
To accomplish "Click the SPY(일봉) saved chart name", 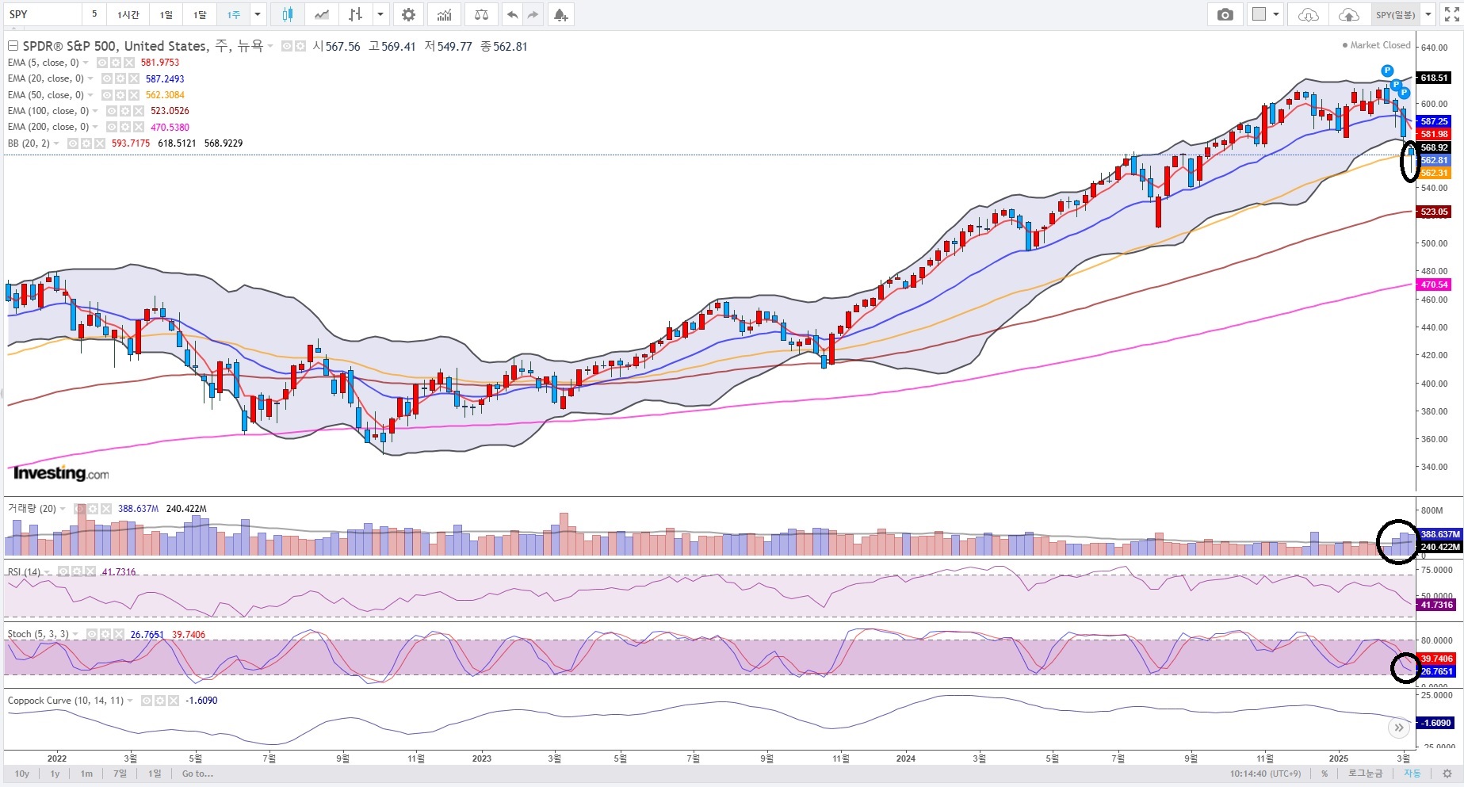I will tap(1396, 14).
